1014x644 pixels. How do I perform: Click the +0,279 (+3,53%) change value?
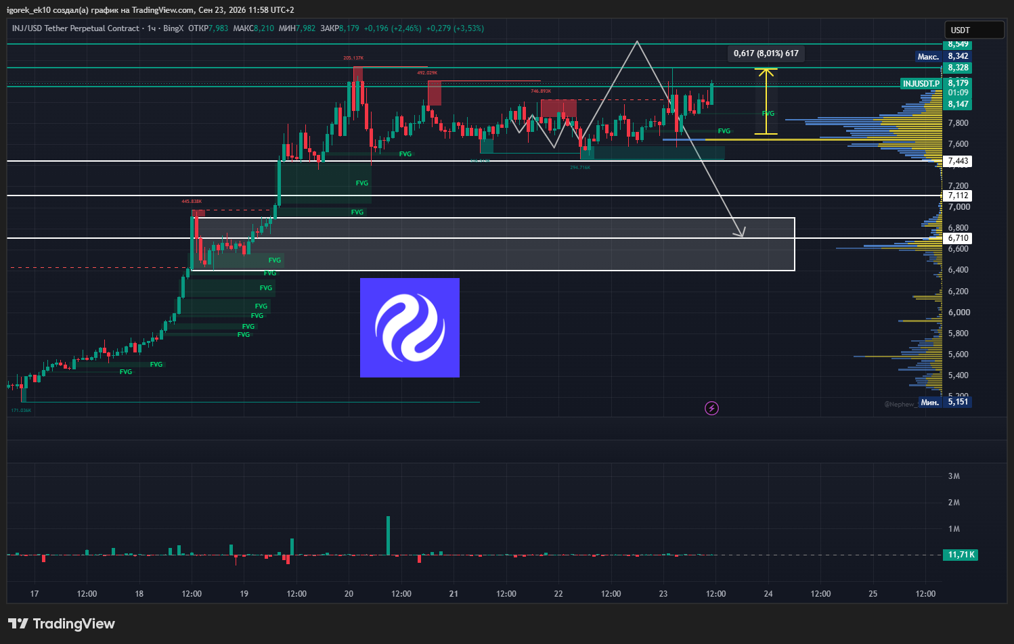click(456, 28)
